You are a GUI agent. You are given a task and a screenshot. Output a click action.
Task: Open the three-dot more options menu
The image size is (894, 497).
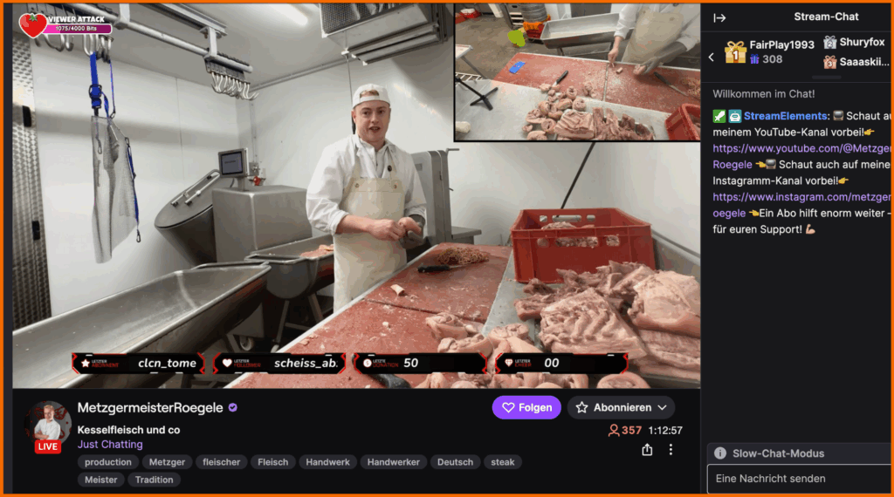[670, 450]
